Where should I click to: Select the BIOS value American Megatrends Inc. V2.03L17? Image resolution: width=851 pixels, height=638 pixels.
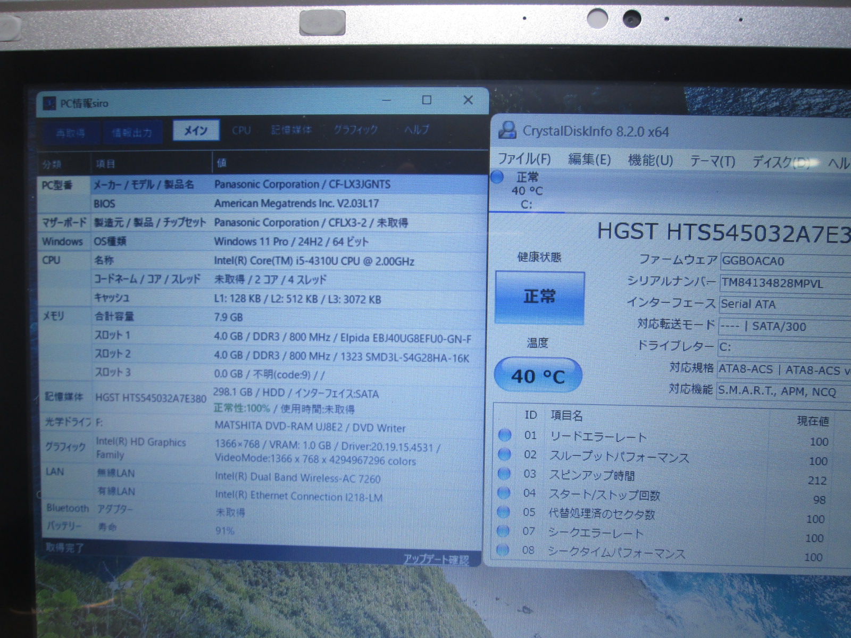tap(296, 203)
